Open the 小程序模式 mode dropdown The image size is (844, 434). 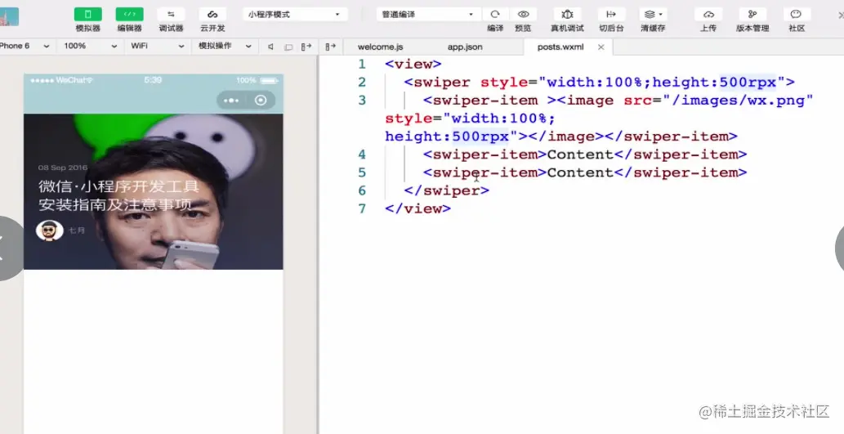[x=294, y=15]
